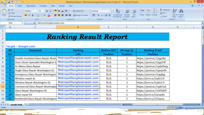Switch to Page Layout view
Image resolution: width=204 pixels, height=115 pixels.
point(172,107)
